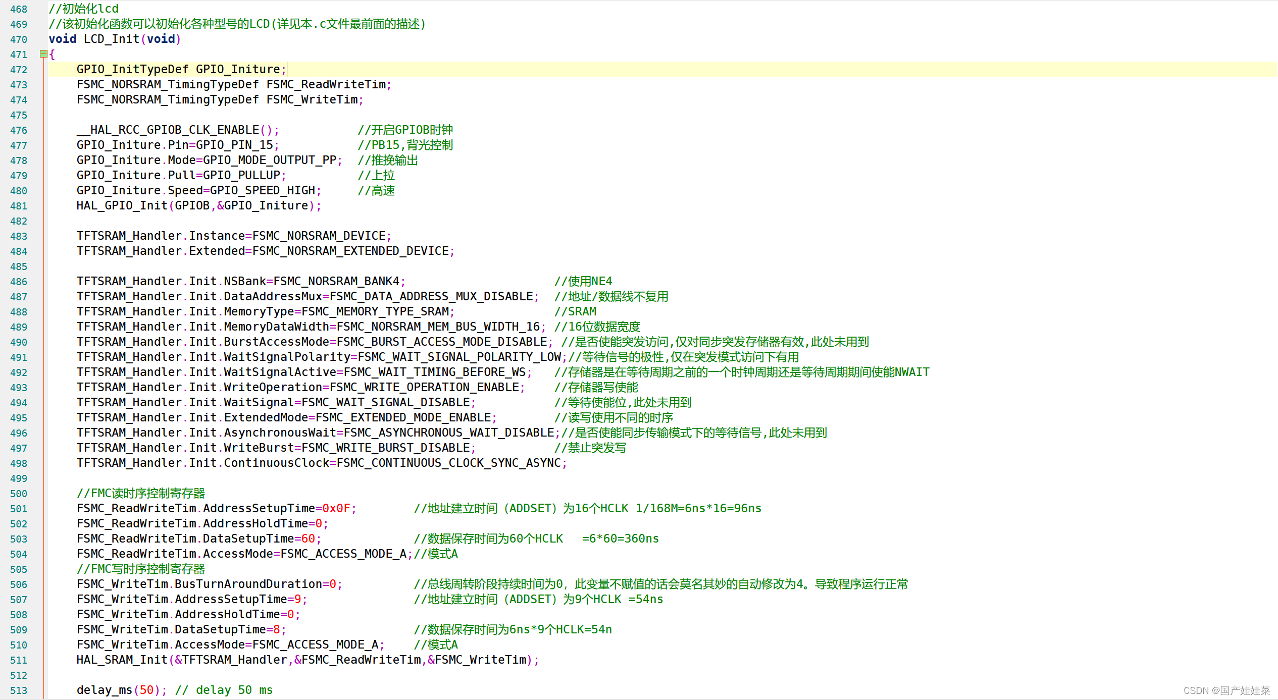
Task: Click on 'void LCD_Init(void)' declaration
Action: point(115,39)
